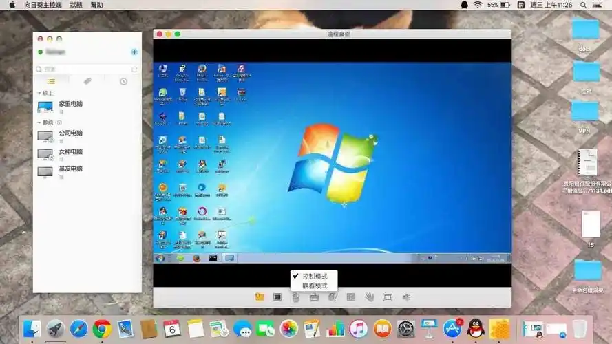612x344 pixels.
Task: Select 公司电脑 offline device
Action: (x=70, y=133)
